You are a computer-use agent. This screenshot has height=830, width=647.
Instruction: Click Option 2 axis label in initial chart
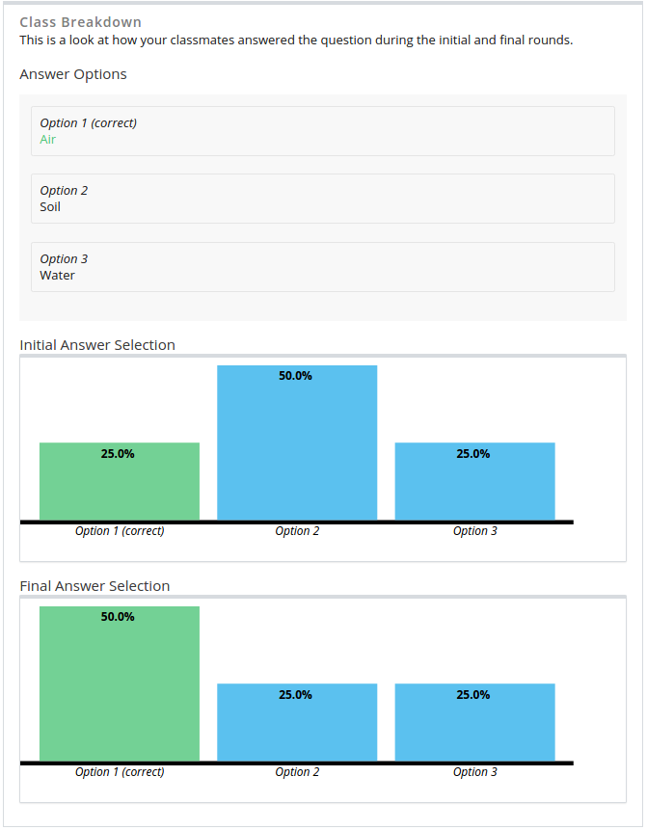pos(297,531)
